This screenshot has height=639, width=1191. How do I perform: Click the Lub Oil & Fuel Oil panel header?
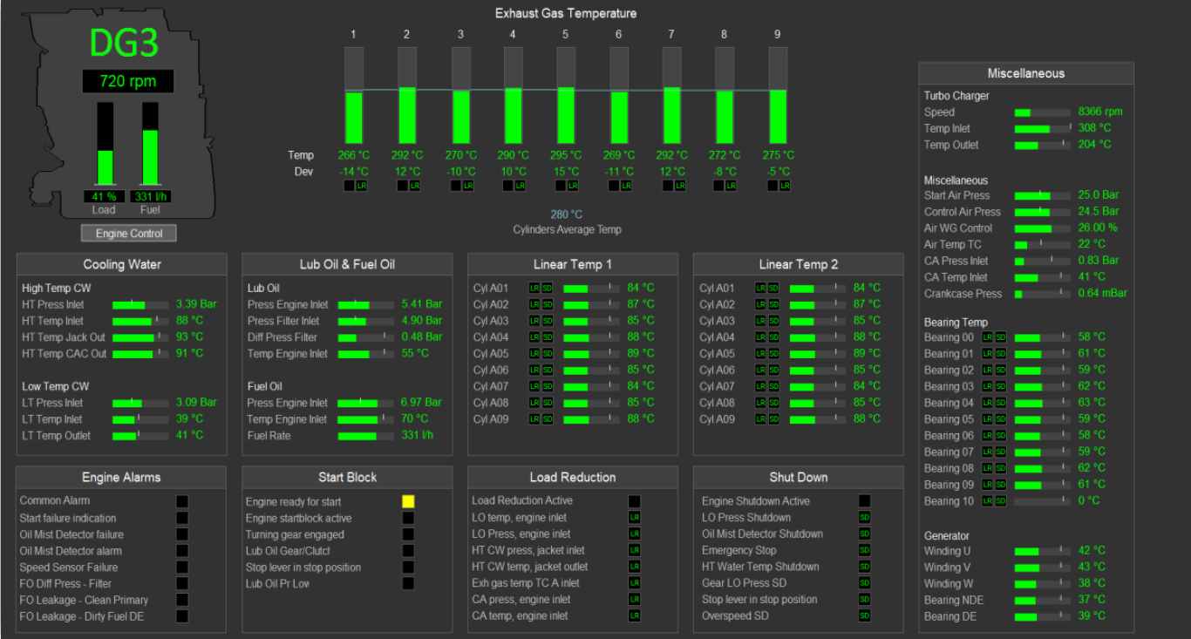(x=347, y=264)
